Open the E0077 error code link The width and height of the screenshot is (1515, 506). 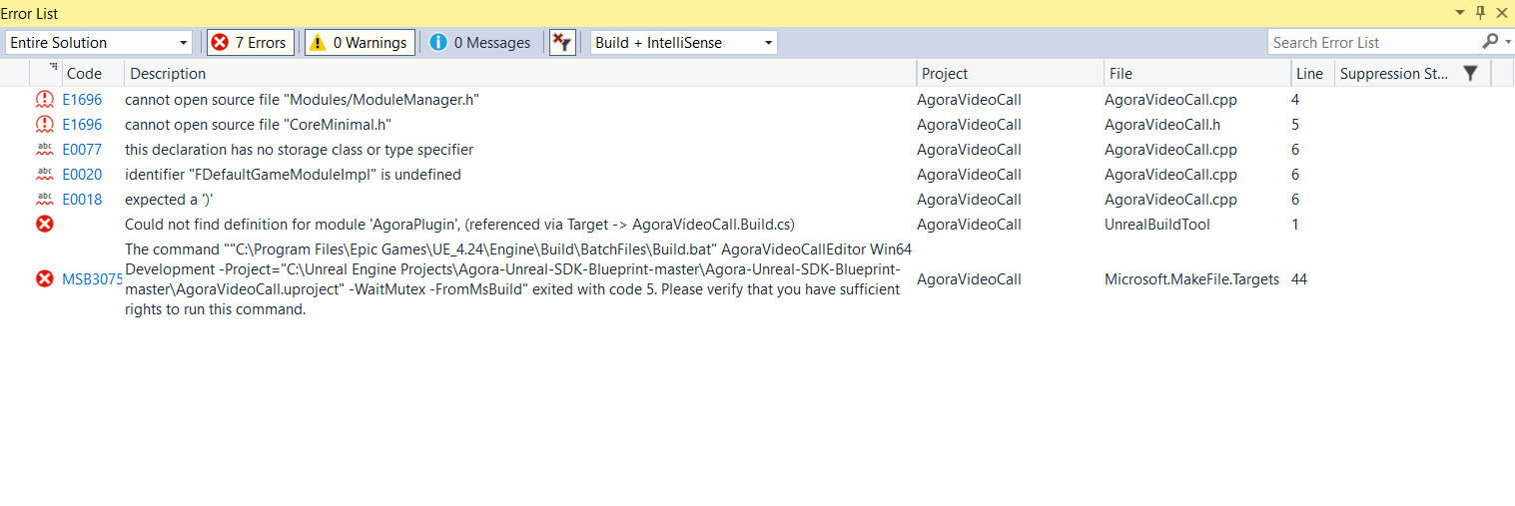(x=82, y=150)
